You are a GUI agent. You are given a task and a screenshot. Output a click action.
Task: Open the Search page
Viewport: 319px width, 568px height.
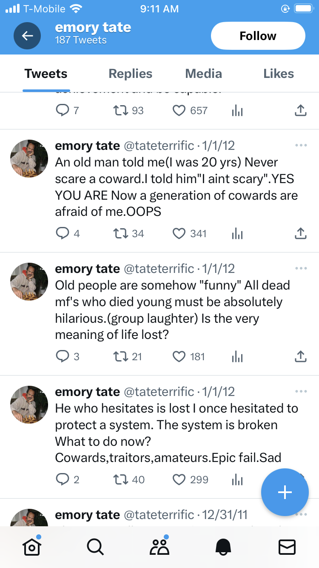point(95,547)
